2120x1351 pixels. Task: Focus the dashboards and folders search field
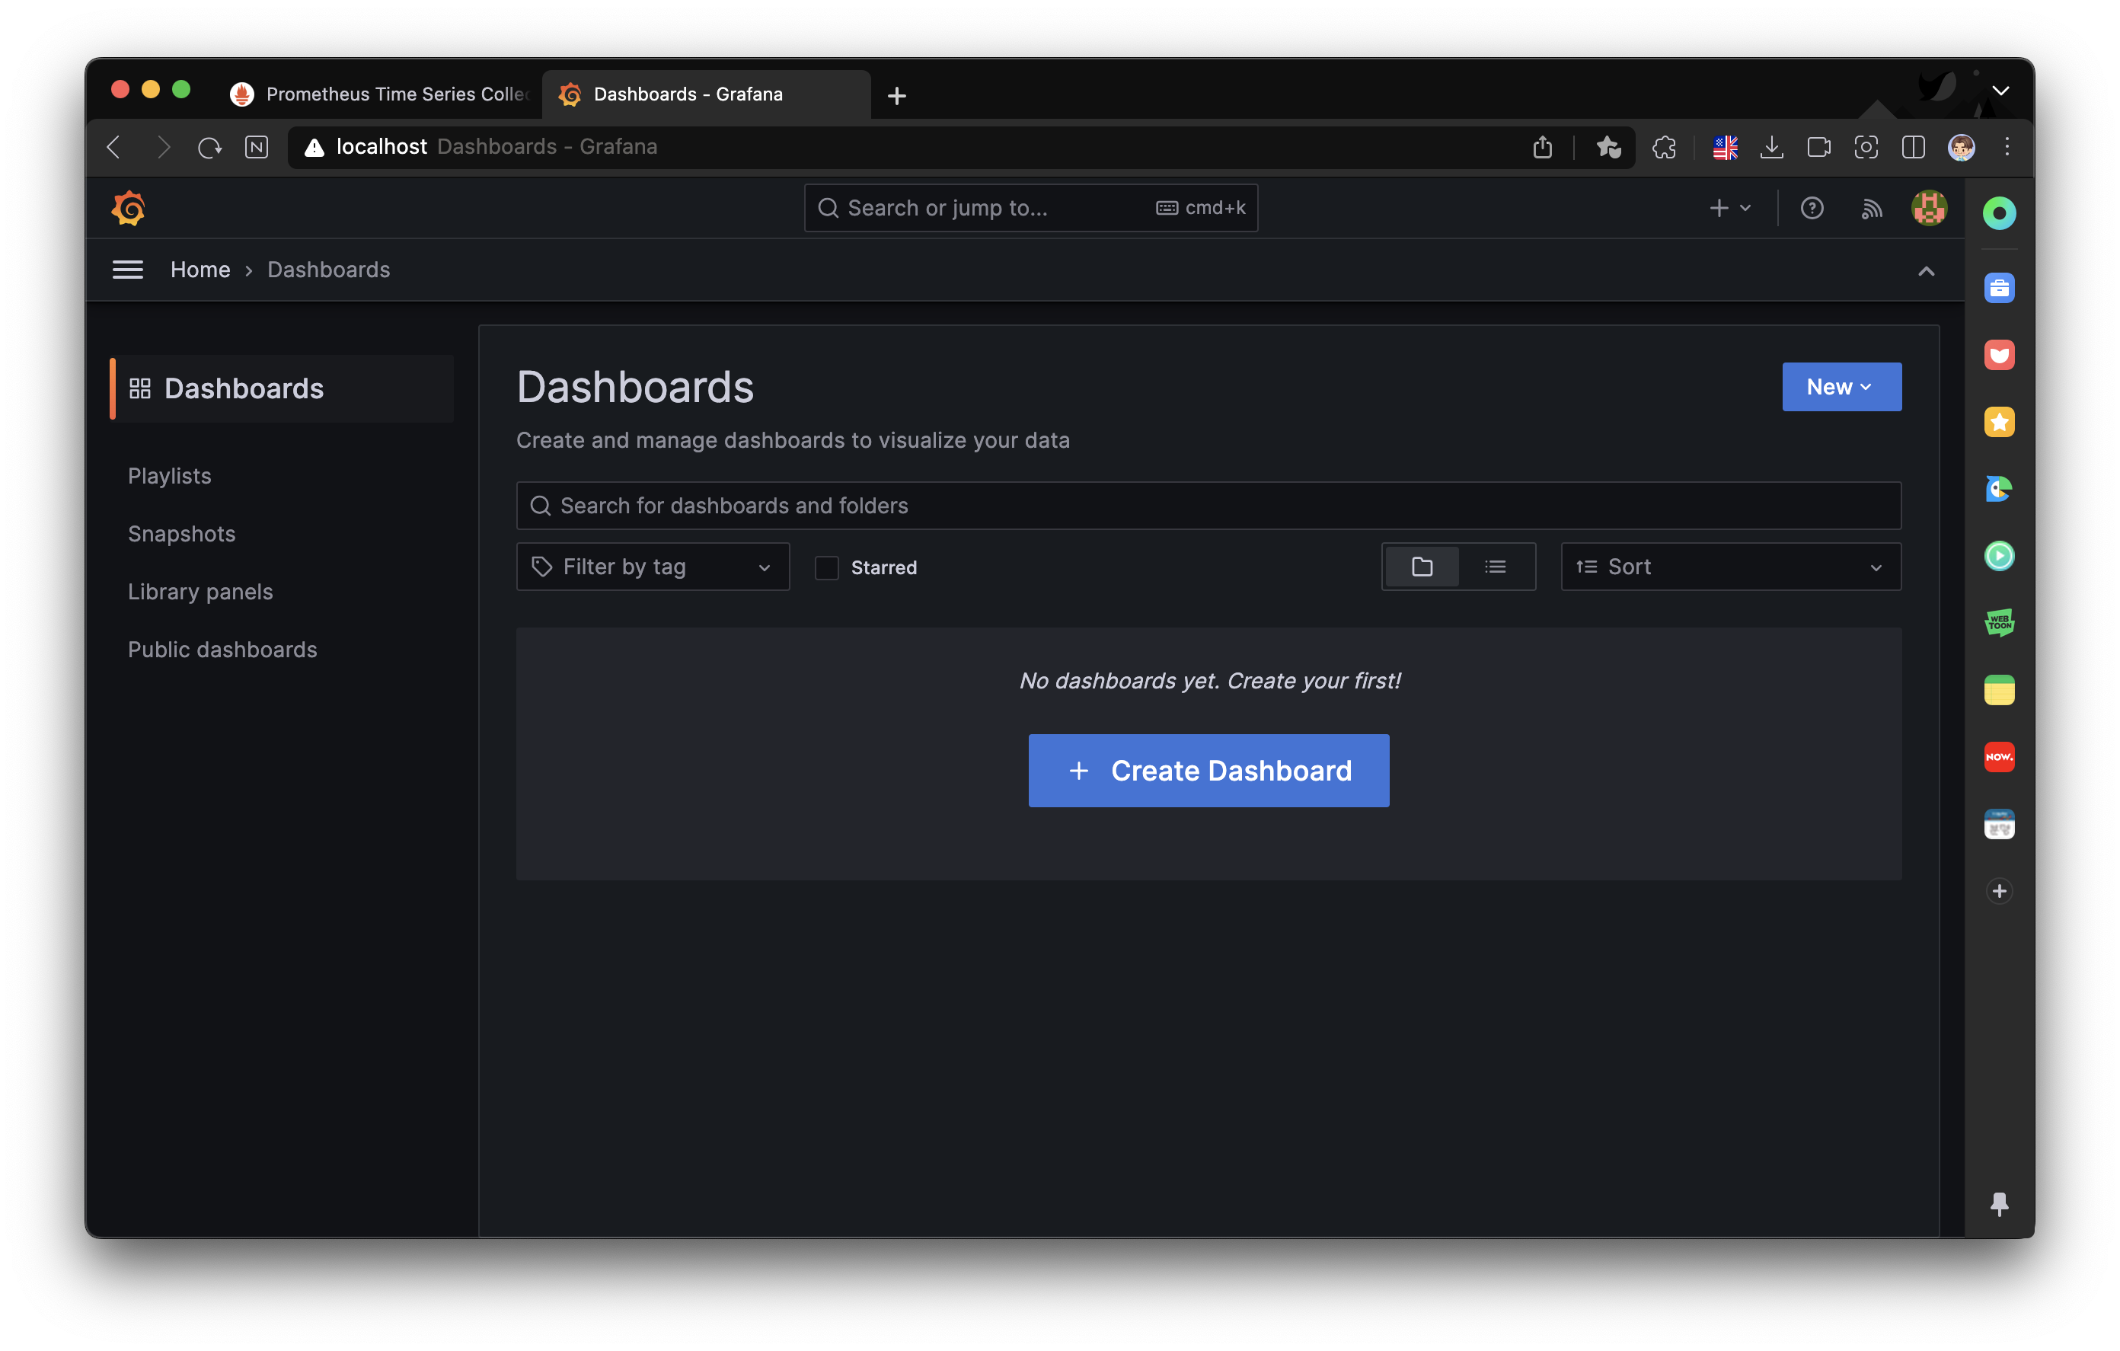click(1208, 506)
